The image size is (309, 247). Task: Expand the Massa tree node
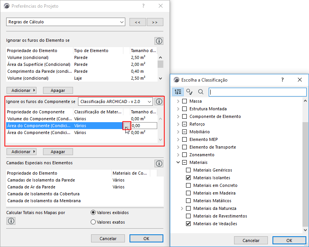coord(178,101)
